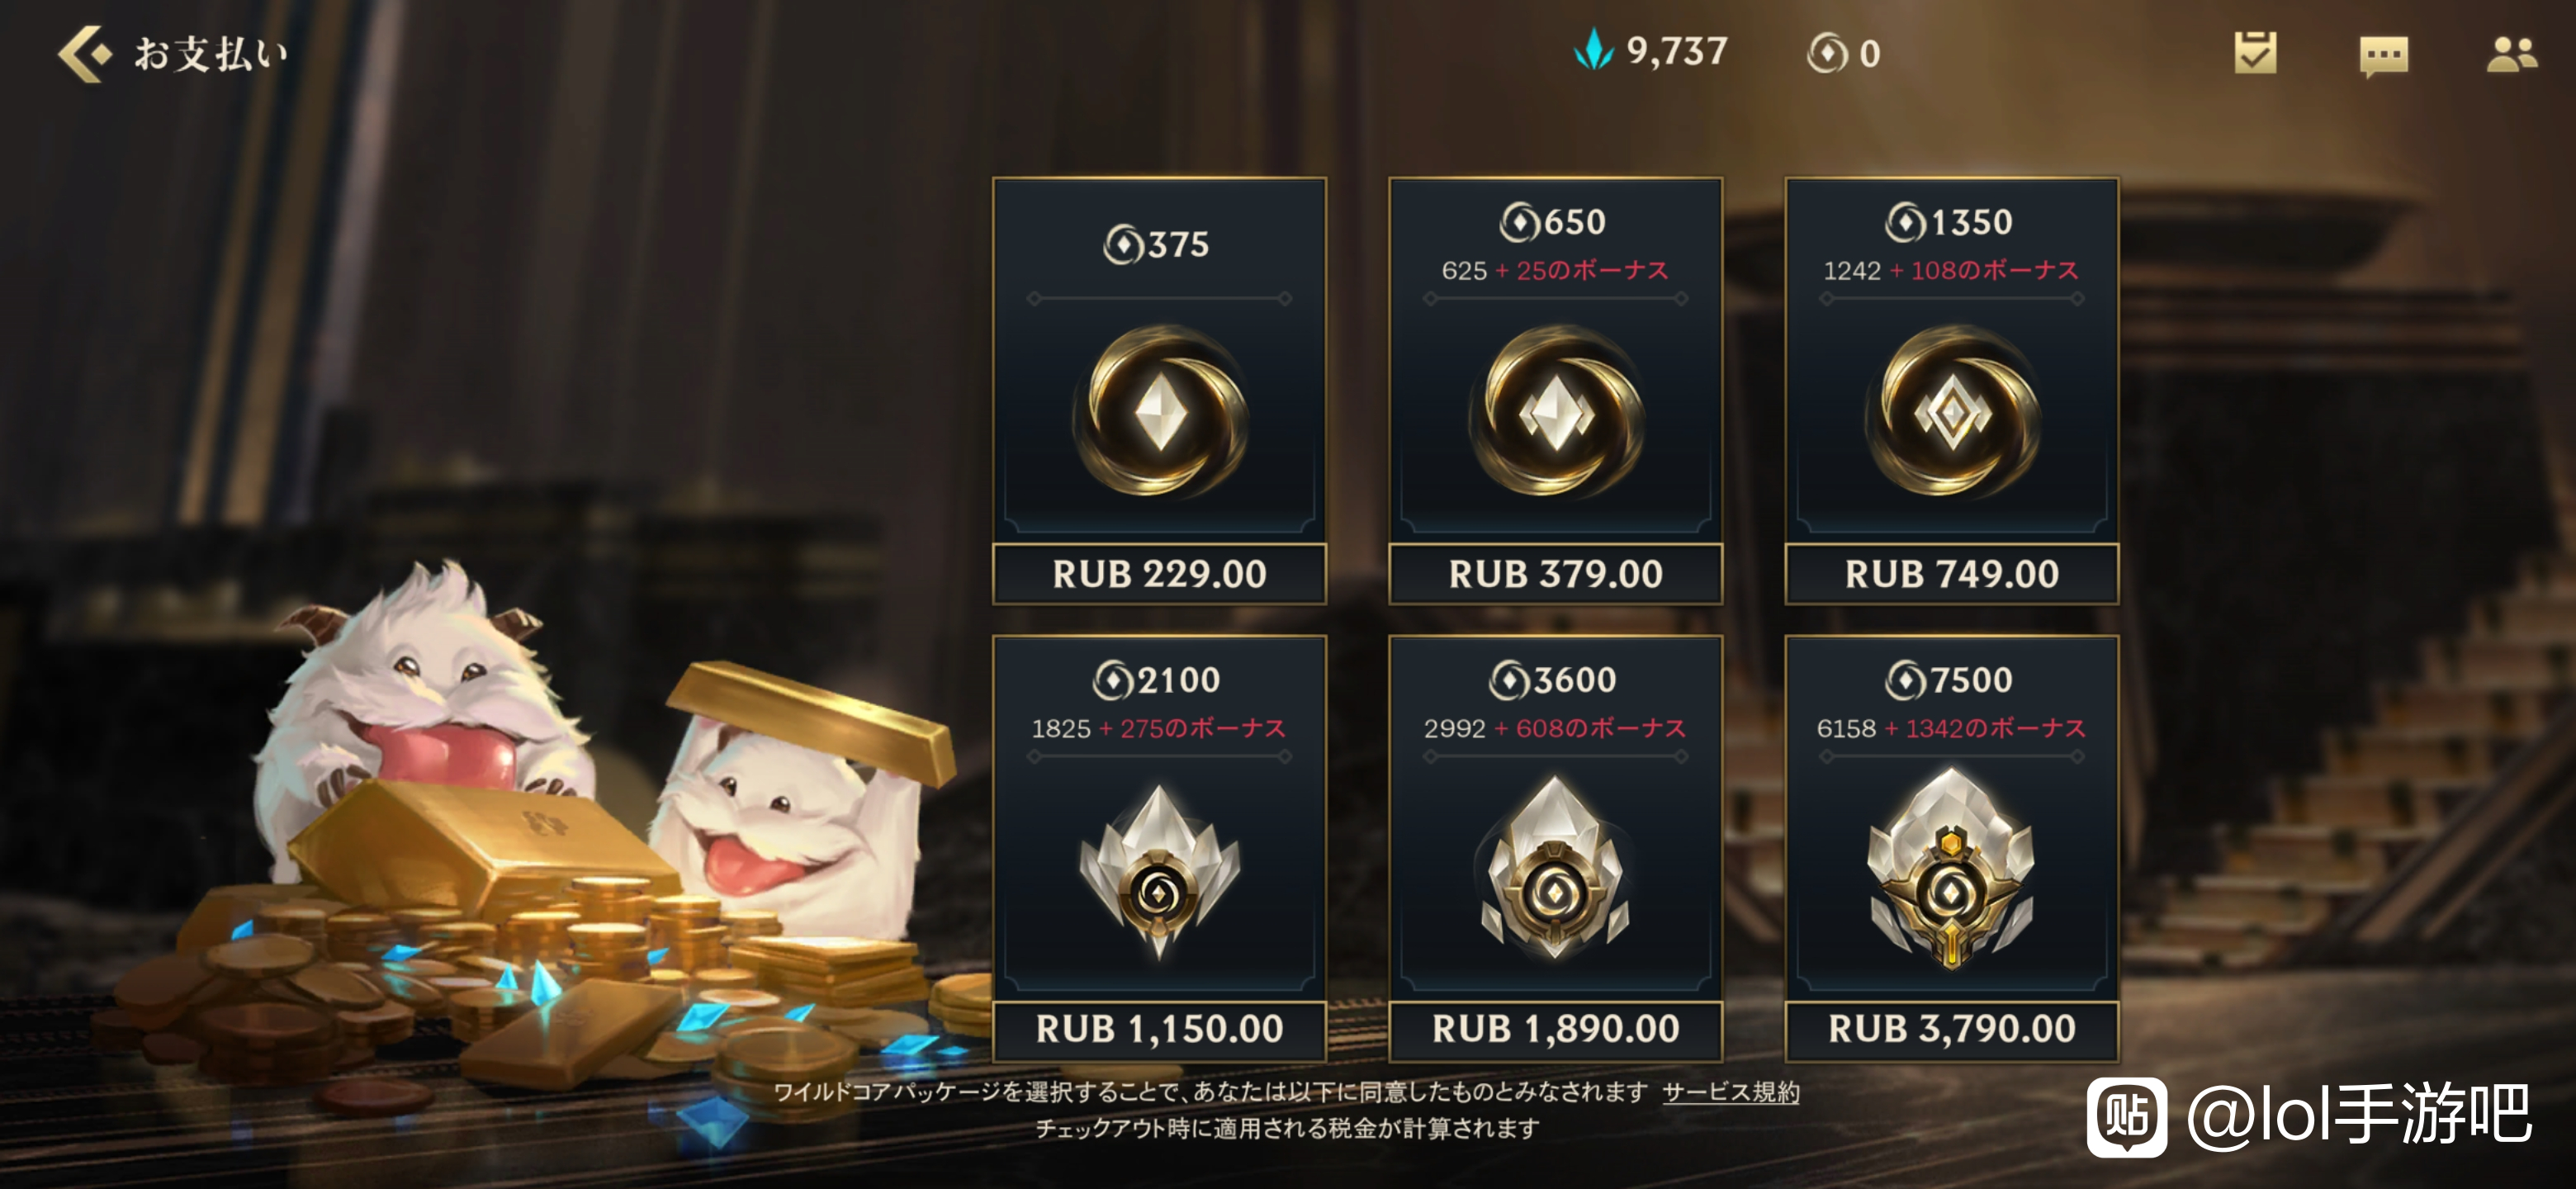Buy the pack for RUB 1,150.00

coord(1159,1030)
